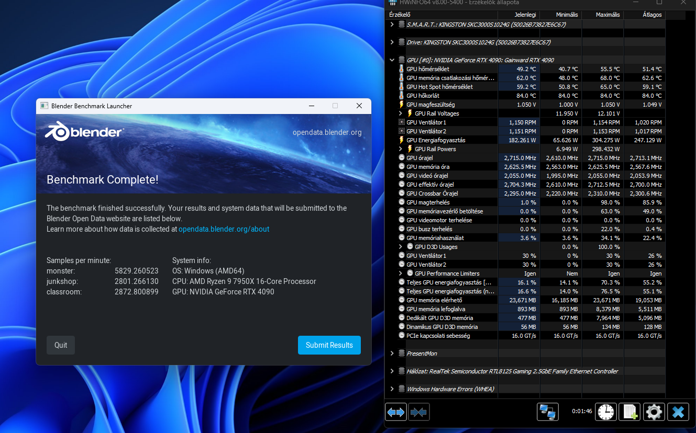696x433 pixels.
Task: Reset sensor timers with the clock icon
Action: coord(606,412)
